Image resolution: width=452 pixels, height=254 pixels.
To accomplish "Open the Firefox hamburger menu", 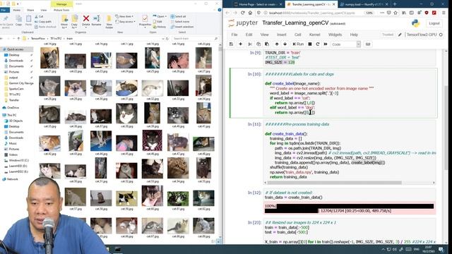I will tap(444, 13).
